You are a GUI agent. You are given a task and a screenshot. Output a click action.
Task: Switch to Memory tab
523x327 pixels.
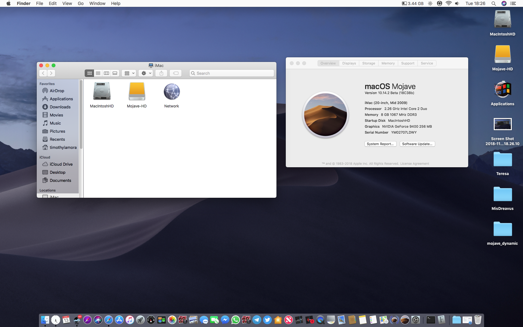pos(388,63)
